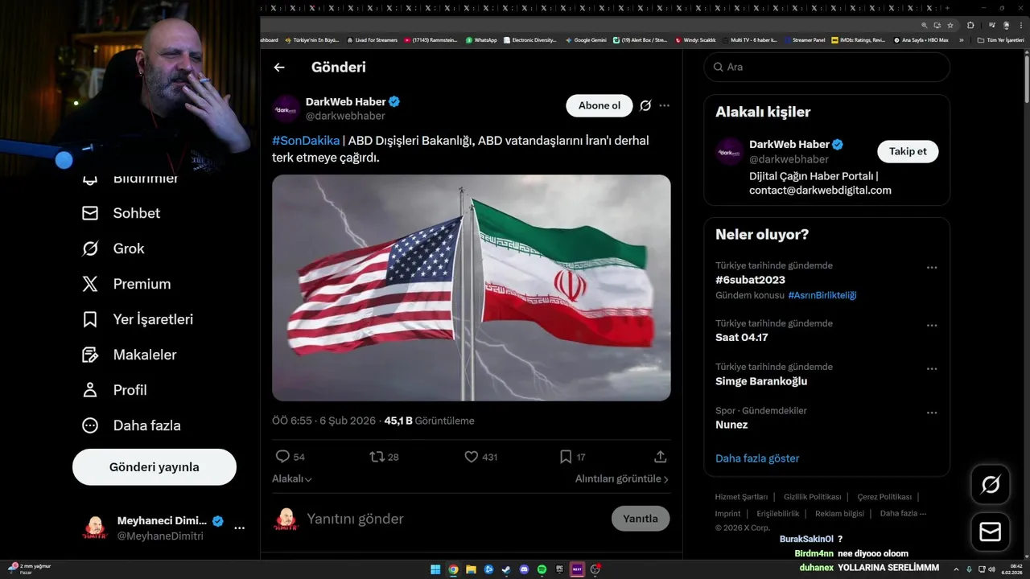Expand Daha fazla footer menu
1030x579 pixels.
coord(903,514)
